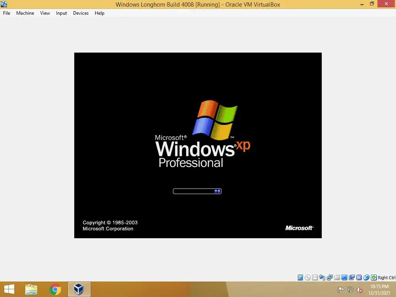The width and height of the screenshot is (396, 297).
Task: Click the floppy disk indicator icon
Action: pyautogui.click(x=315, y=278)
